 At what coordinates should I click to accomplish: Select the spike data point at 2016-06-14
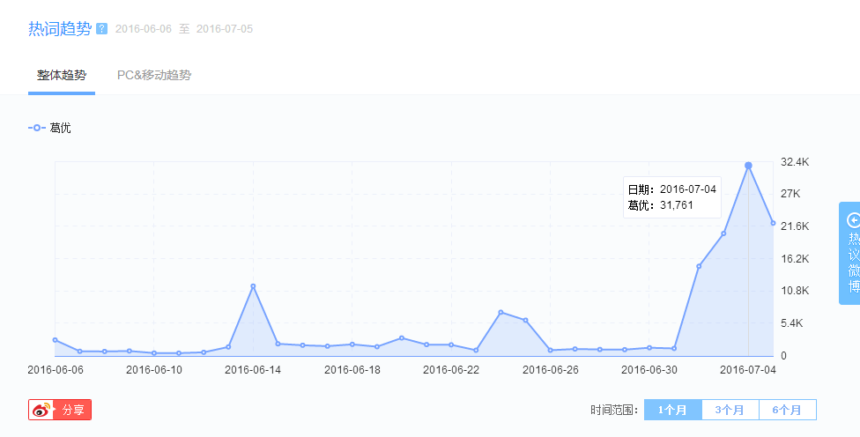[253, 286]
